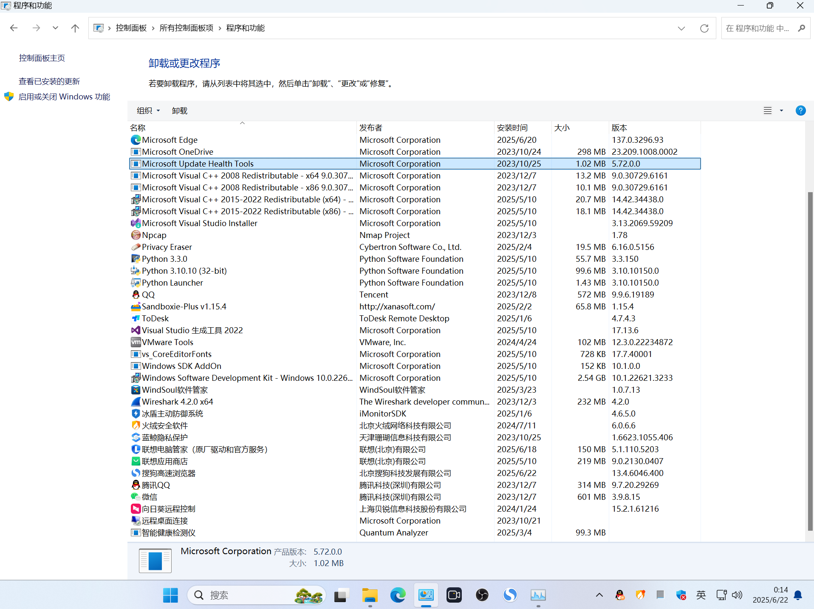Viewport: 814px width, 609px height.
Task: Click the 火绒安全软件 icon
Action: 136,425
